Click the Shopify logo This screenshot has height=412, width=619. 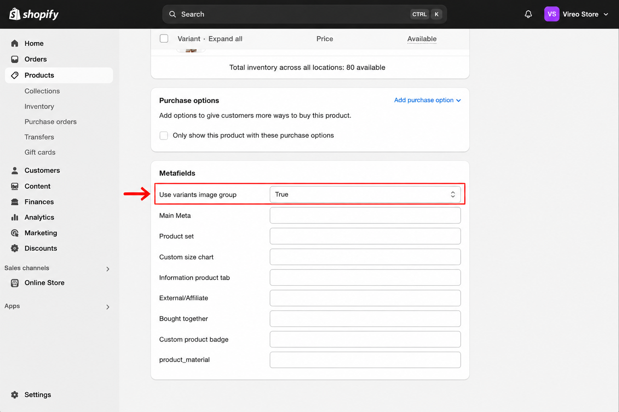(x=34, y=14)
